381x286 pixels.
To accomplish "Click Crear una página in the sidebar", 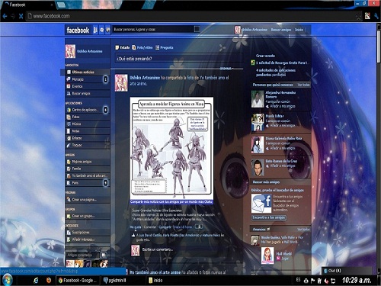I will pyautogui.click(x=88, y=200).
